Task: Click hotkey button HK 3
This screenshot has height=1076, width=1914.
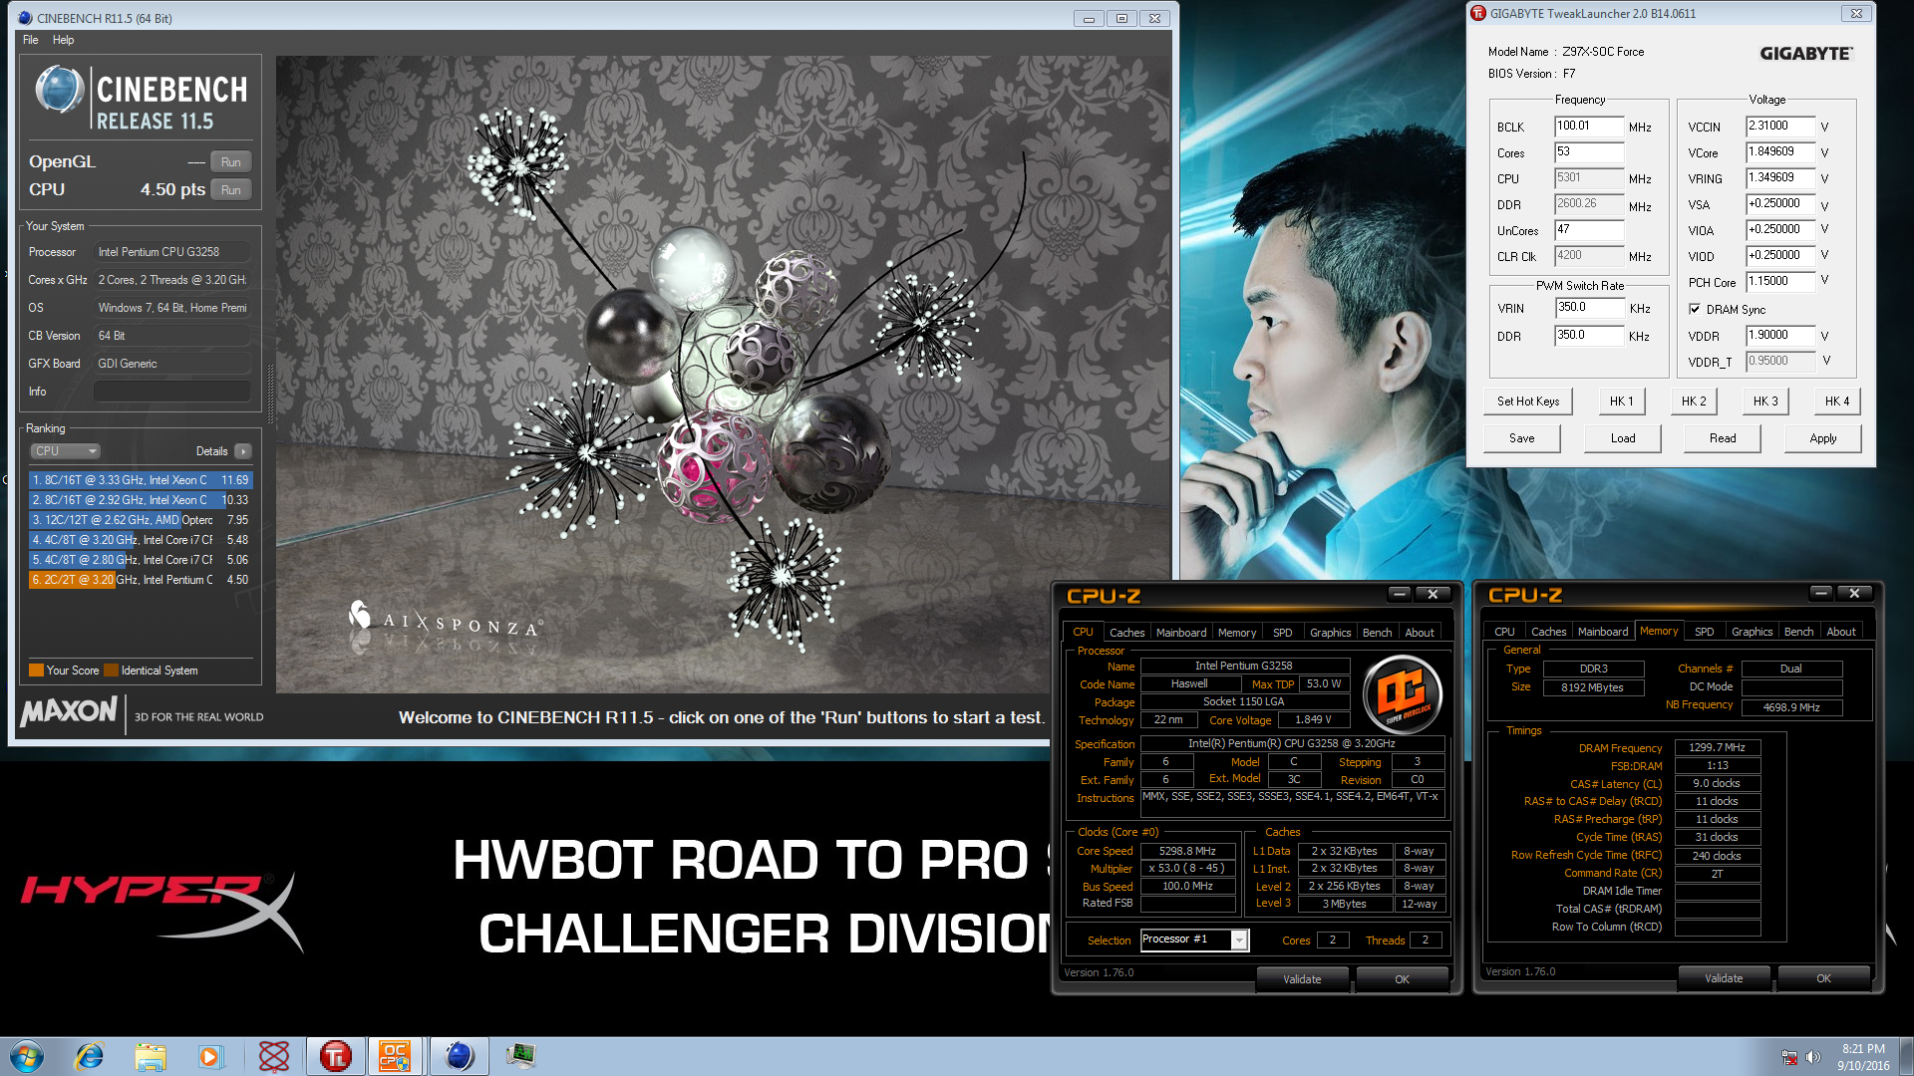Action: (1765, 402)
